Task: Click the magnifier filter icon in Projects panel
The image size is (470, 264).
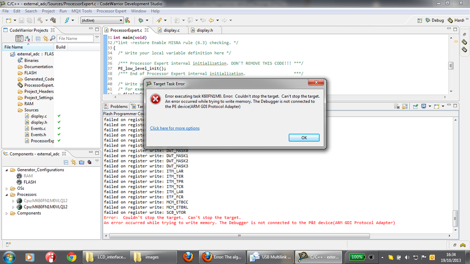Action: (x=52, y=39)
